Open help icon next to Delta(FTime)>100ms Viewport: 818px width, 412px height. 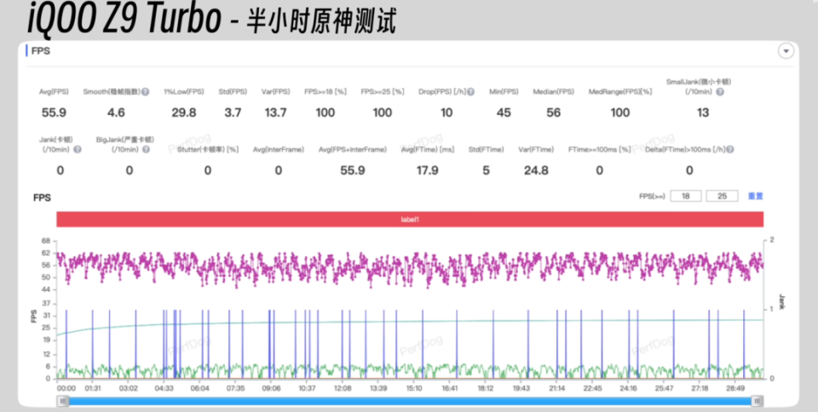[x=730, y=150]
